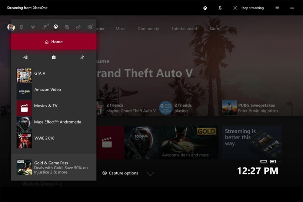The height and width of the screenshot is (202, 303).
Task: Open the friends list icon showing 21
Action: coord(45,26)
